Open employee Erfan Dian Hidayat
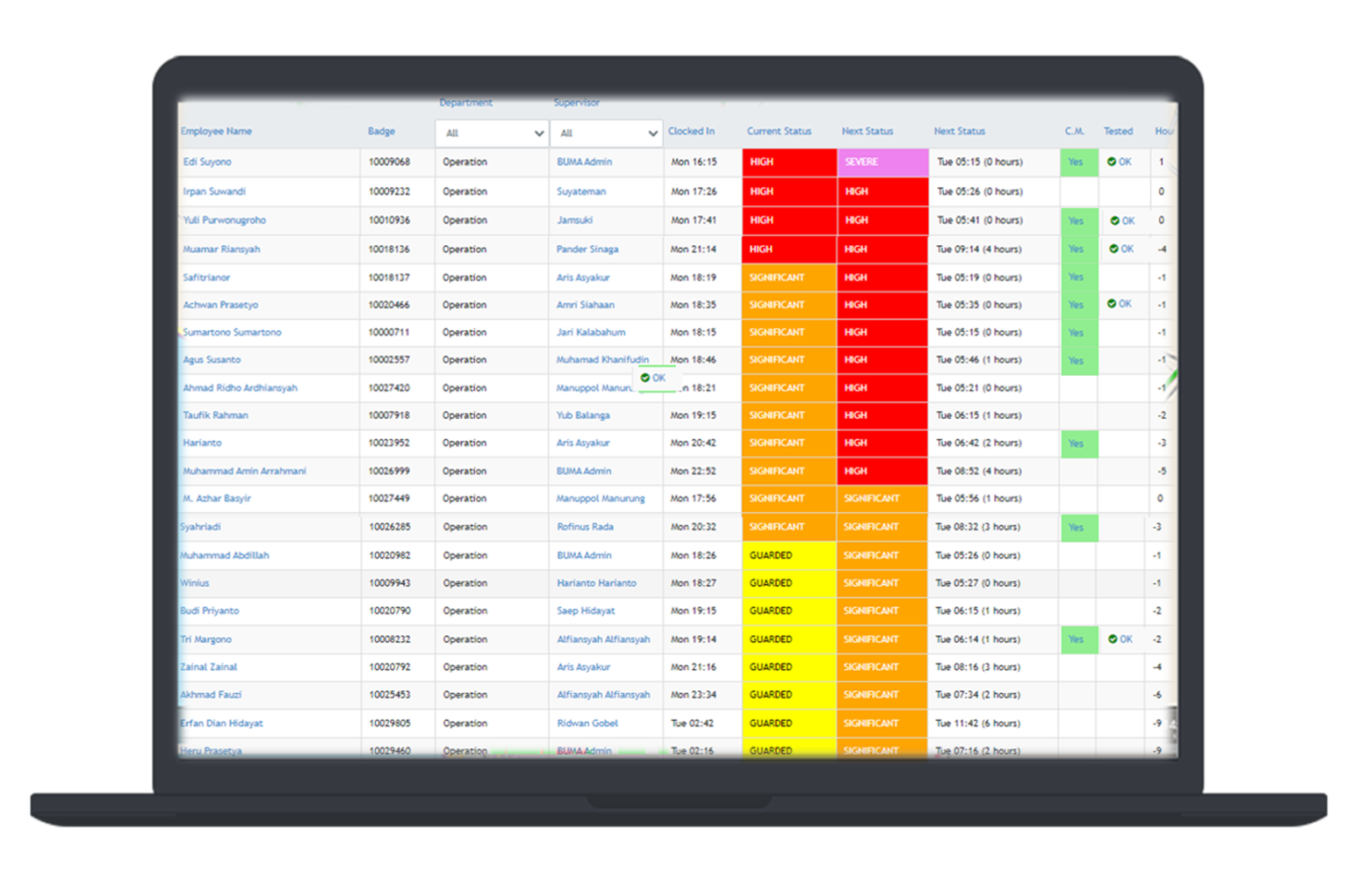Screen dimensions: 1361x873 tap(221, 723)
